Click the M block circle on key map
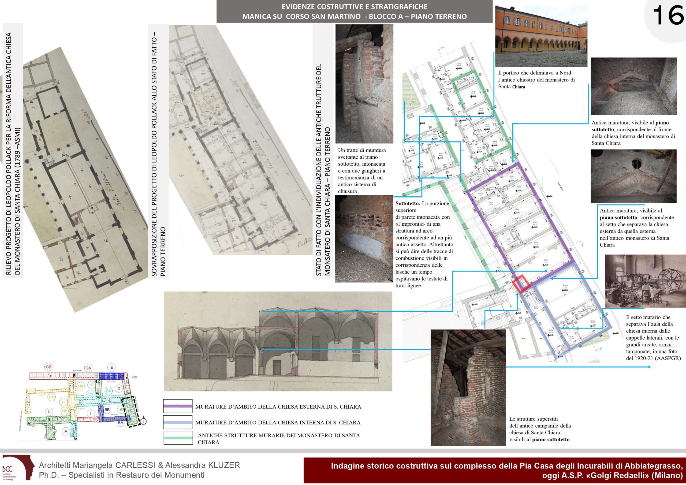Viewport: 686px width, 485px height. pyautogui.click(x=66, y=431)
